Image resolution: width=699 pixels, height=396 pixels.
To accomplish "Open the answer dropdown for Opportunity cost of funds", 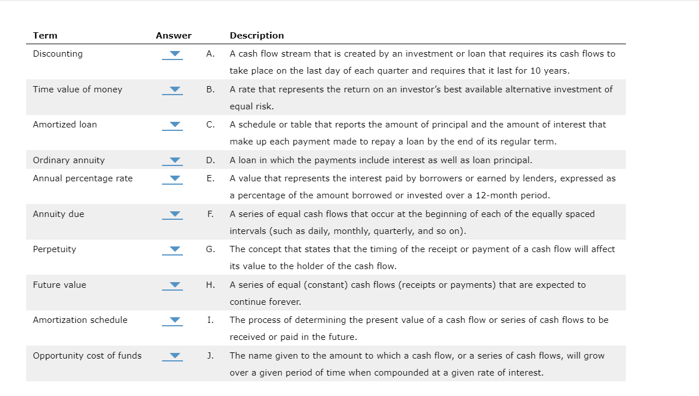I will (173, 356).
